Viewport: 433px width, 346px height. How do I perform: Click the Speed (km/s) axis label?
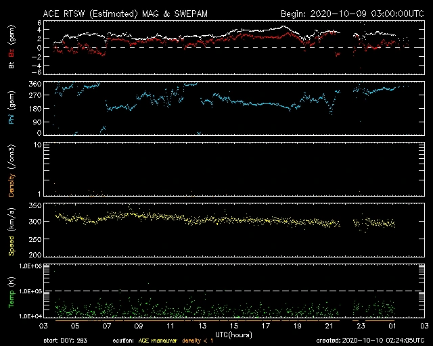(x=12, y=228)
